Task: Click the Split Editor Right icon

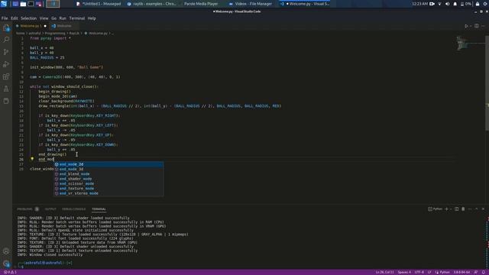Action: coord(477,26)
